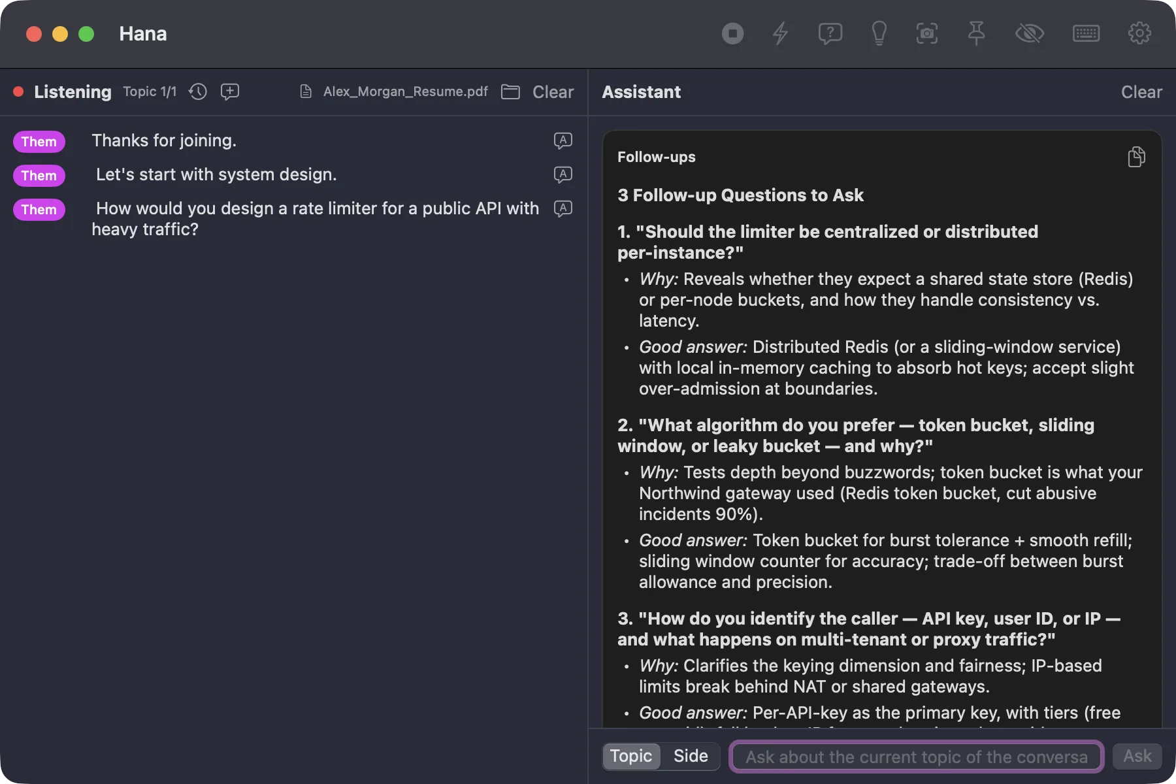Clear the Assistant panel
The height and width of the screenshot is (784, 1176).
click(1141, 92)
